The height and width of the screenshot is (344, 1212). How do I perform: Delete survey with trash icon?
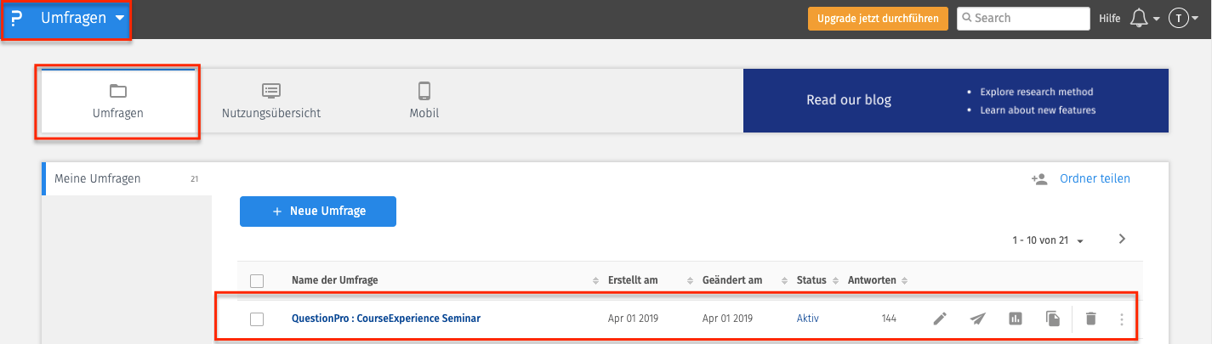[x=1091, y=319]
